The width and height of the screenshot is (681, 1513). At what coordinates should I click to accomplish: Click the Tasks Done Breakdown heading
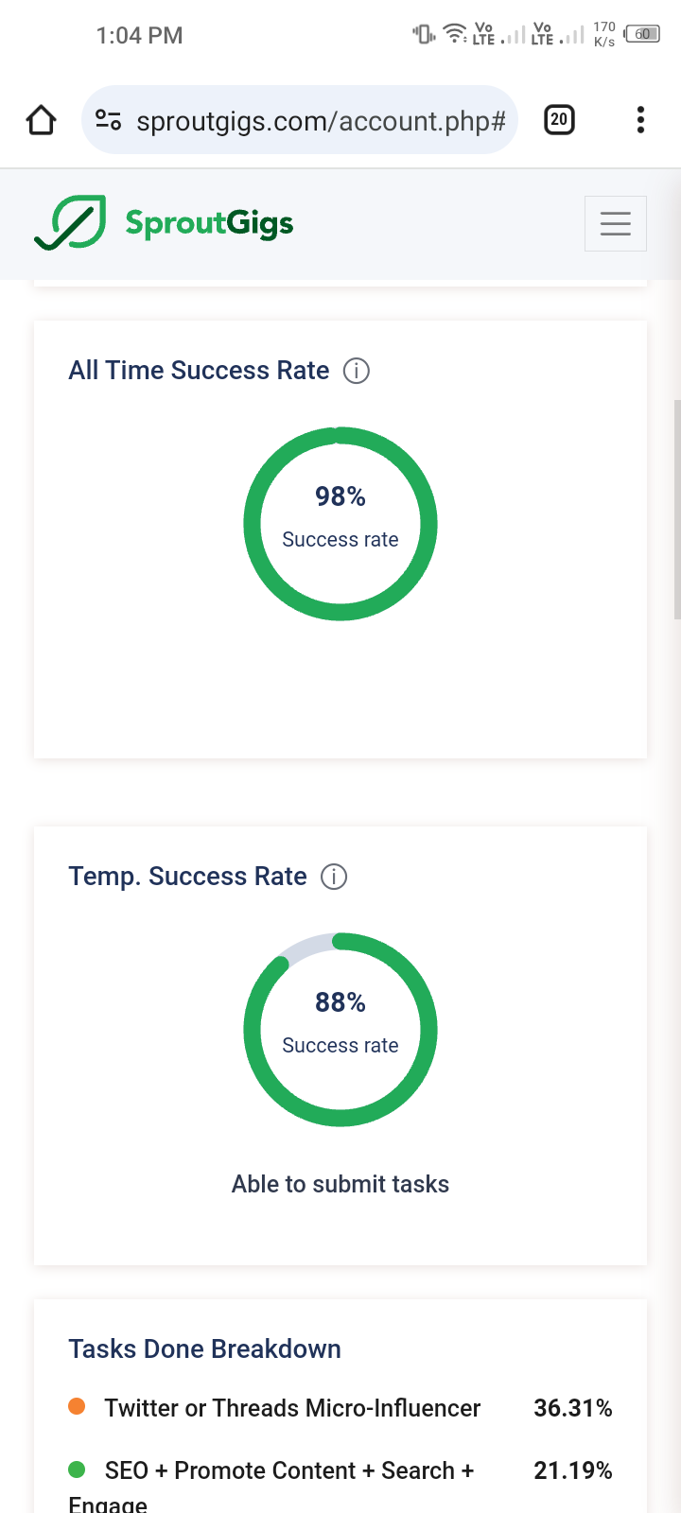[x=204, y=1349]
